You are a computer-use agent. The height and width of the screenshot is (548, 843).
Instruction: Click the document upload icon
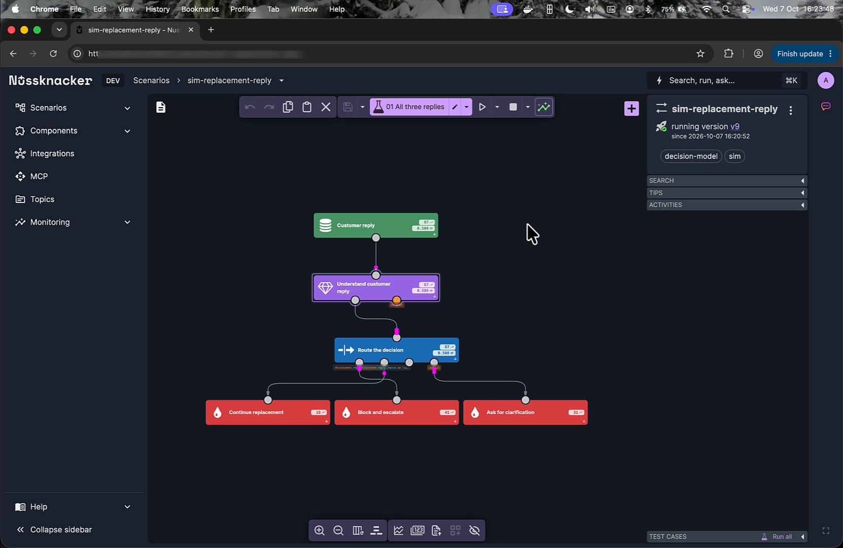(436, 530)
